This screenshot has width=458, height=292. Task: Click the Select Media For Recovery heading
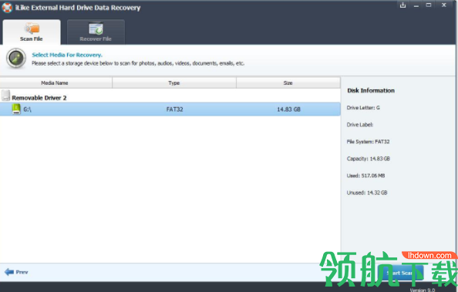point(67,55)
